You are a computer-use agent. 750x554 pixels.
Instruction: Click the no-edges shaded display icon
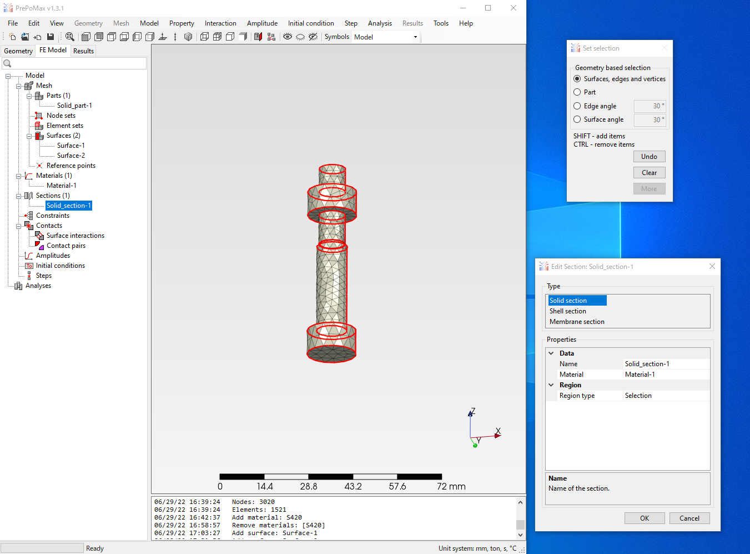(243, 37)
